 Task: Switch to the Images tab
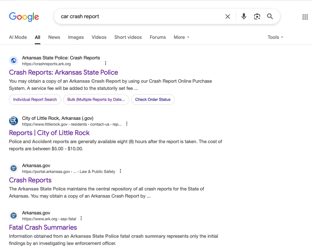point(76,37)
